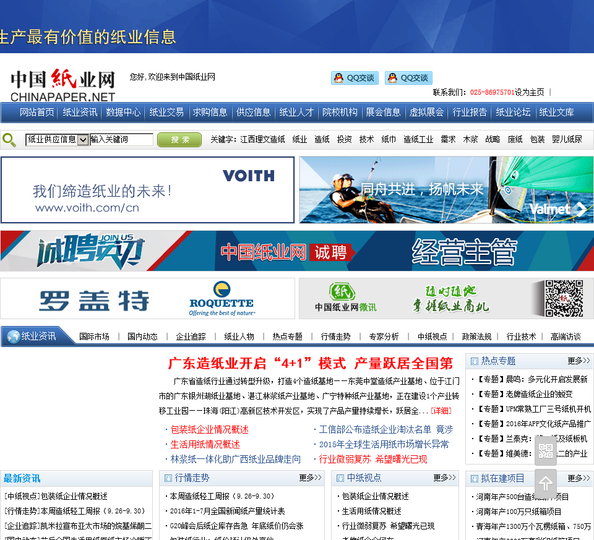Open the 罗盖特 ROQUETTE advertisement banner

point(147,299)
